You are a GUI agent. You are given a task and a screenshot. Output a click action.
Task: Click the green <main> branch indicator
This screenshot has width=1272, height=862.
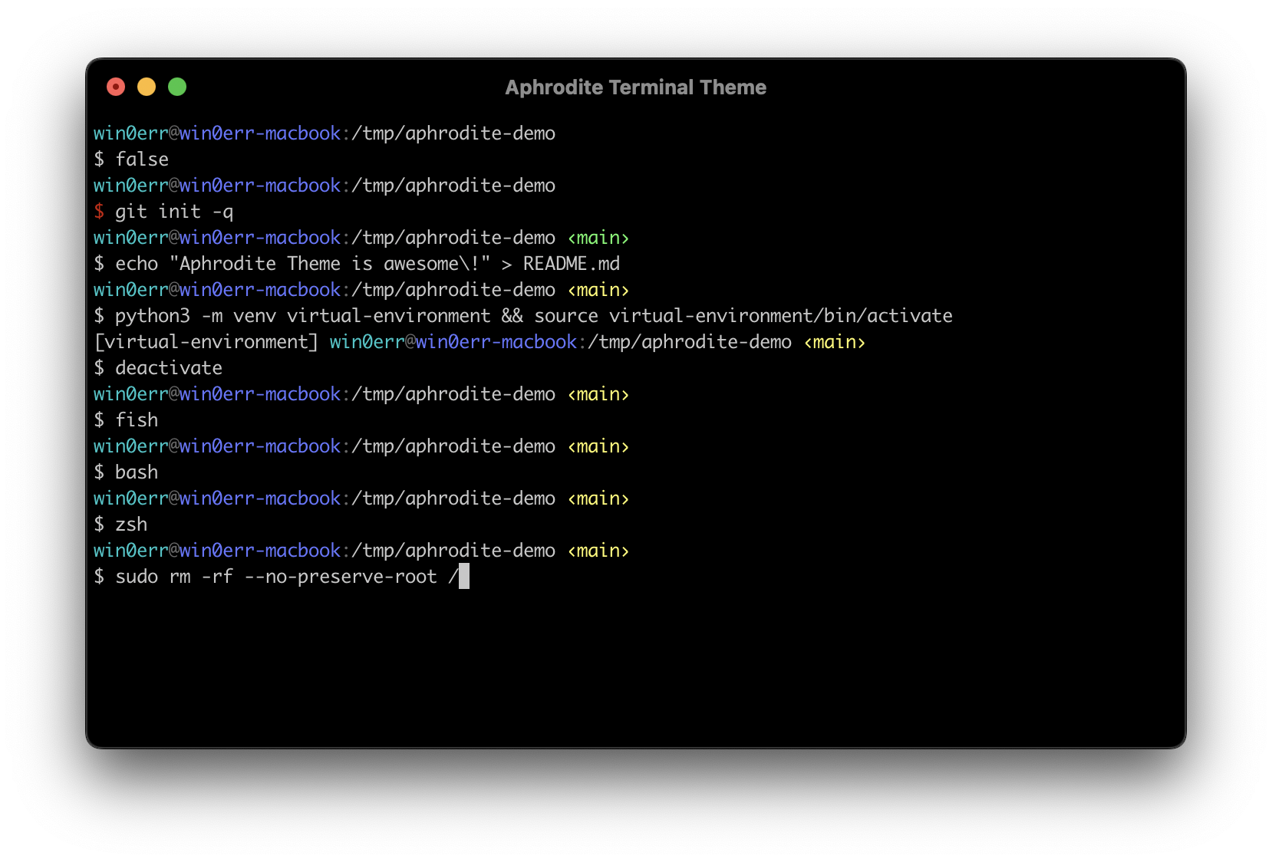pos(598,238)
